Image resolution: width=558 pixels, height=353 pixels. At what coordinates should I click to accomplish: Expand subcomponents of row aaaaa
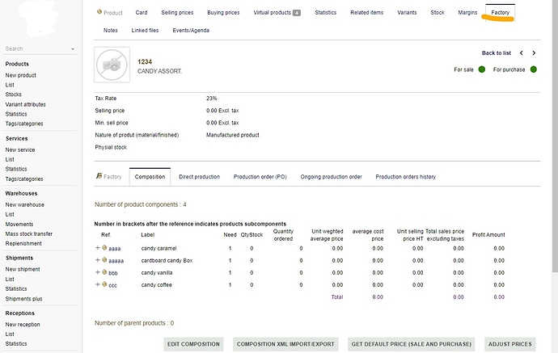[98, 260]
